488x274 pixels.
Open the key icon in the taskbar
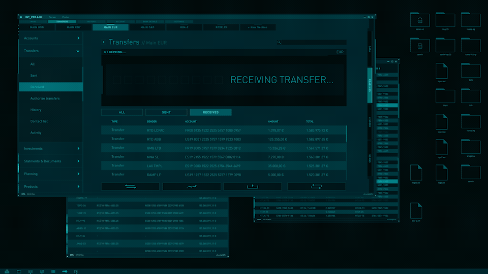tap(65, 271)
